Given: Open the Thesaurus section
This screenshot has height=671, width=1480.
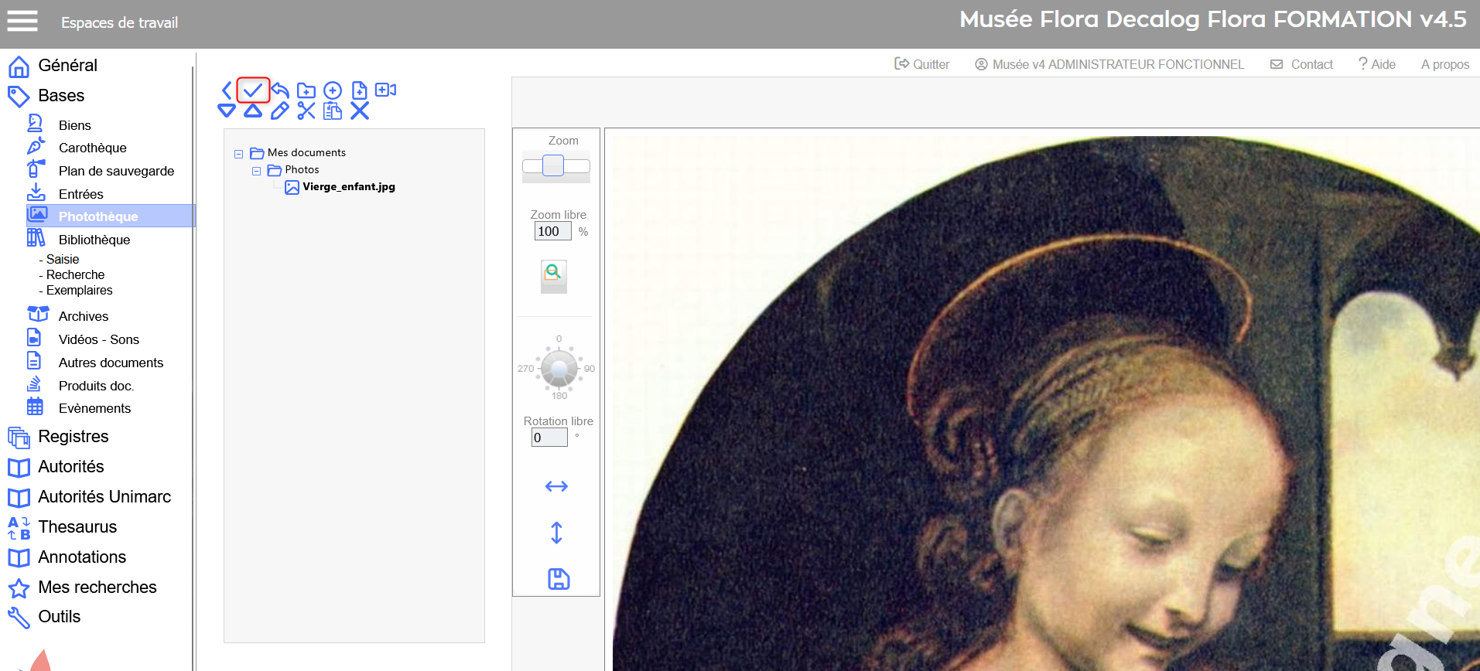Looking at the screenshot, I should tap(77, 527).
